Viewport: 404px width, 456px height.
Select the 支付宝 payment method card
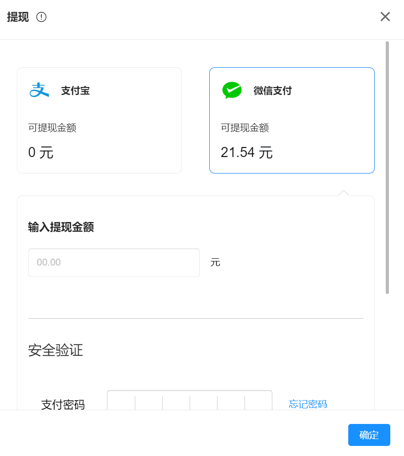99,120
